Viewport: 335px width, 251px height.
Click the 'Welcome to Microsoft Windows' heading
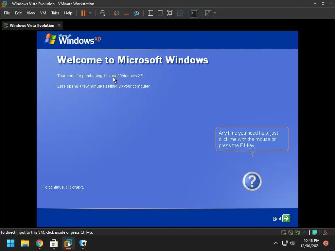(133, 60)
